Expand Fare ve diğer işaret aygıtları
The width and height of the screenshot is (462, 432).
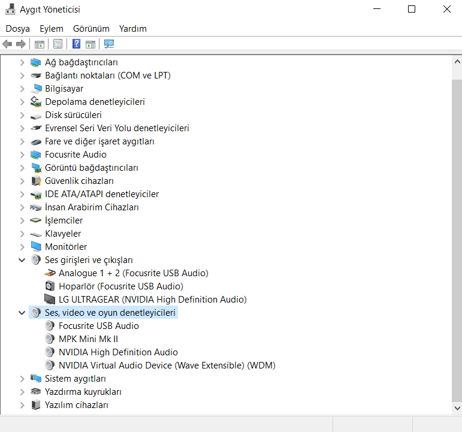(22, 141)
